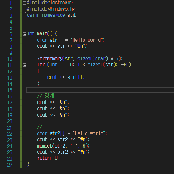Click 'cout' on line 19
The width and height of the screenshot is (174, 174).
[42, 115]
